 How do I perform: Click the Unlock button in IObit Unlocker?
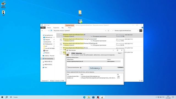pos(95,68)
